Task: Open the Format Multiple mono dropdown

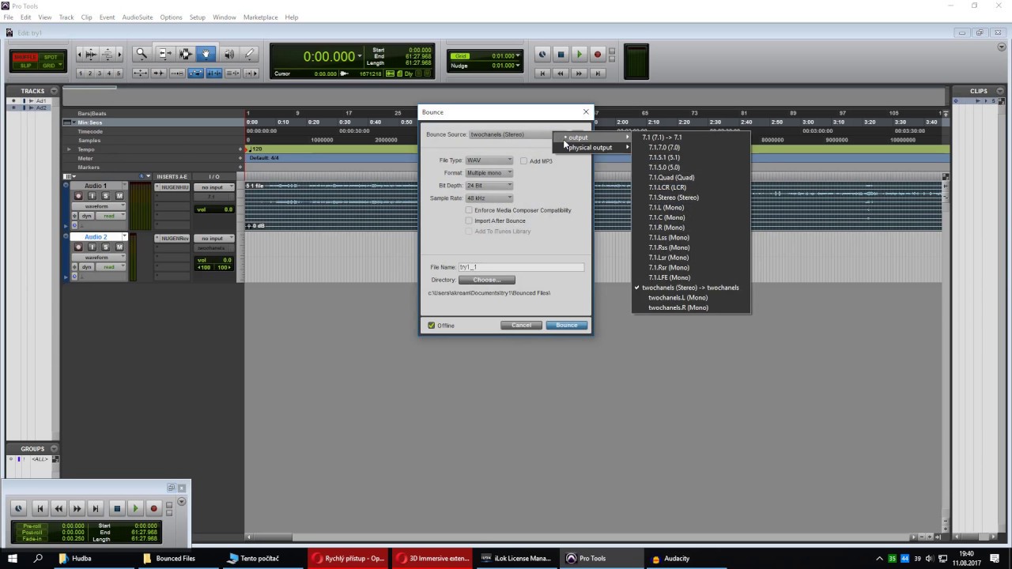Action: tap(489, 173)
